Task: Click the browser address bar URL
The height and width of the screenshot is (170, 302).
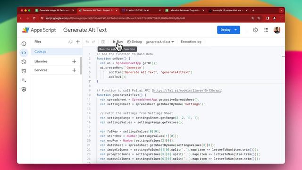Action: click(x=115, y=18)
